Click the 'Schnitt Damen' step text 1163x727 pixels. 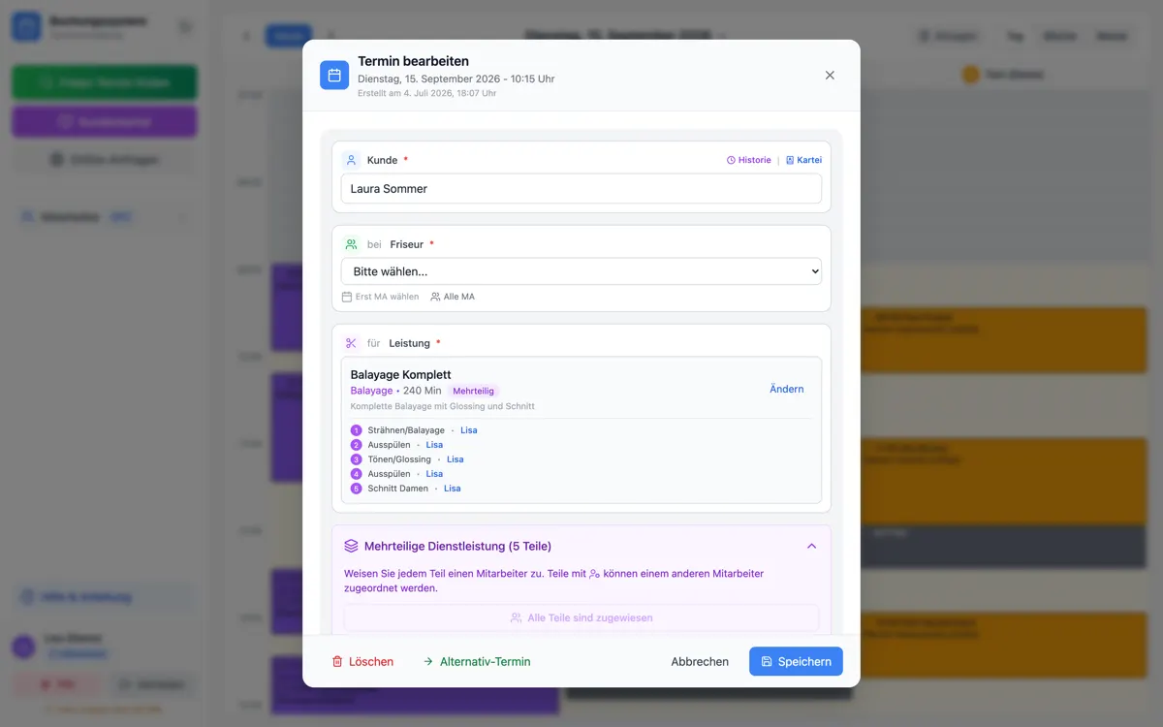coord(398,489)
